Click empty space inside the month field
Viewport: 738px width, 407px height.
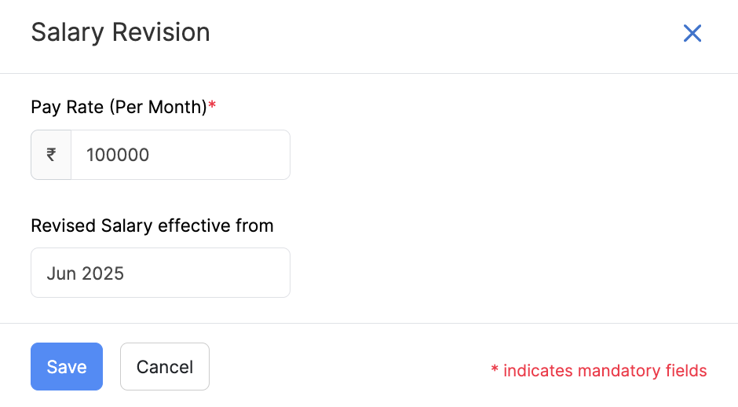pos(220,273)
